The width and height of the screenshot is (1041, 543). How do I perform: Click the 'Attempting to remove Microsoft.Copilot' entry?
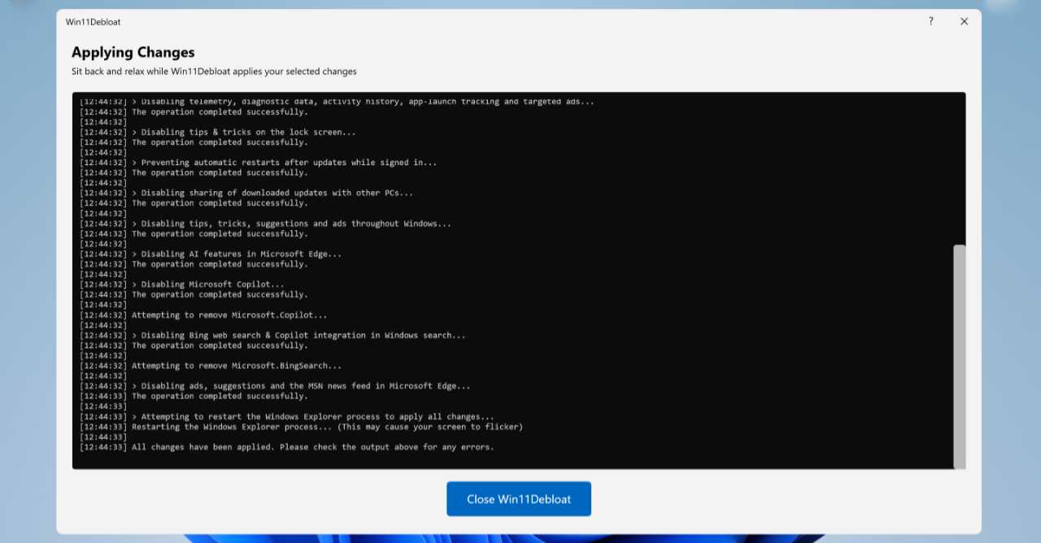[229, 315]
